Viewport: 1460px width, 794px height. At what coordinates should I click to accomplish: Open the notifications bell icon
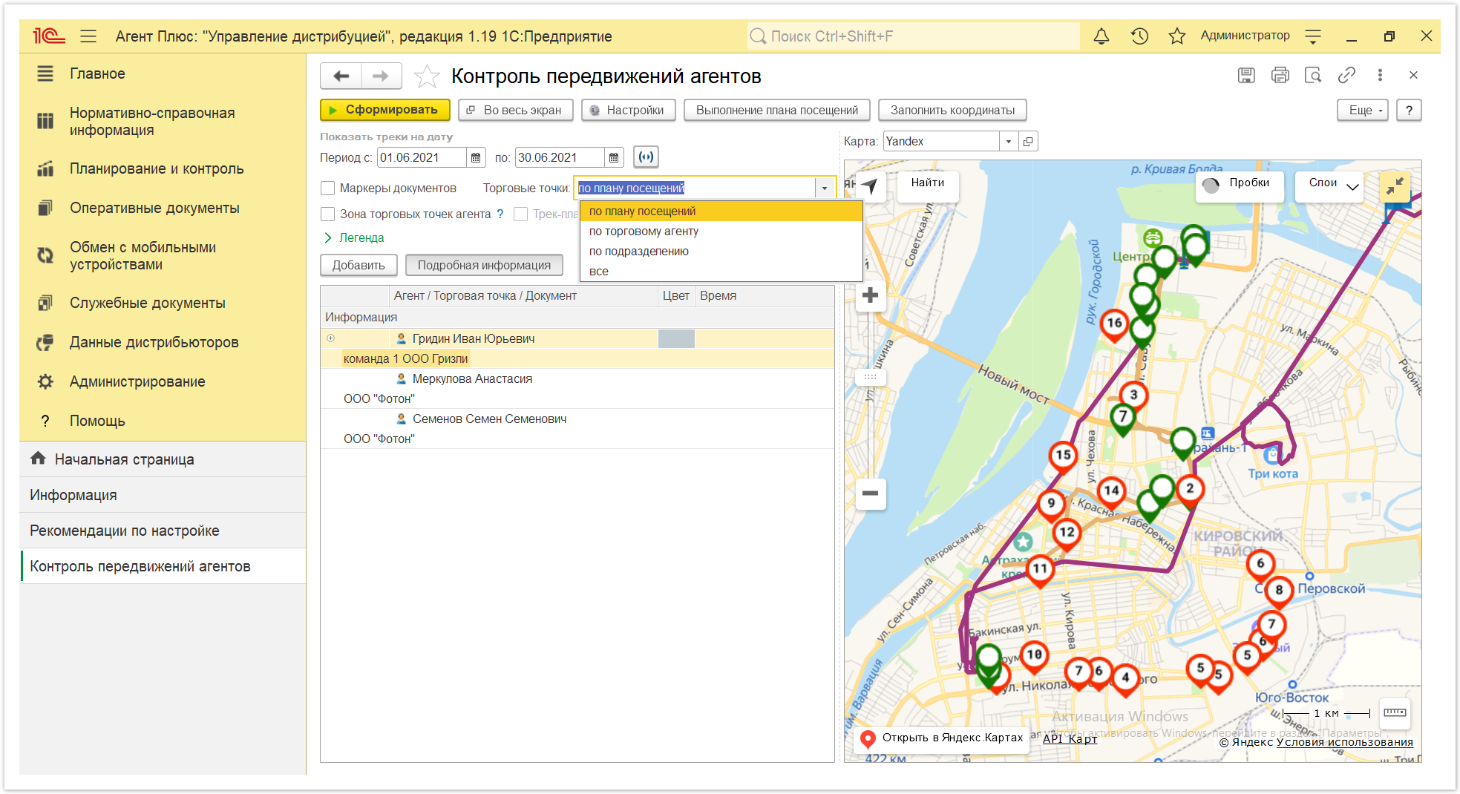pyautogui.click(x=1101, y=36)
